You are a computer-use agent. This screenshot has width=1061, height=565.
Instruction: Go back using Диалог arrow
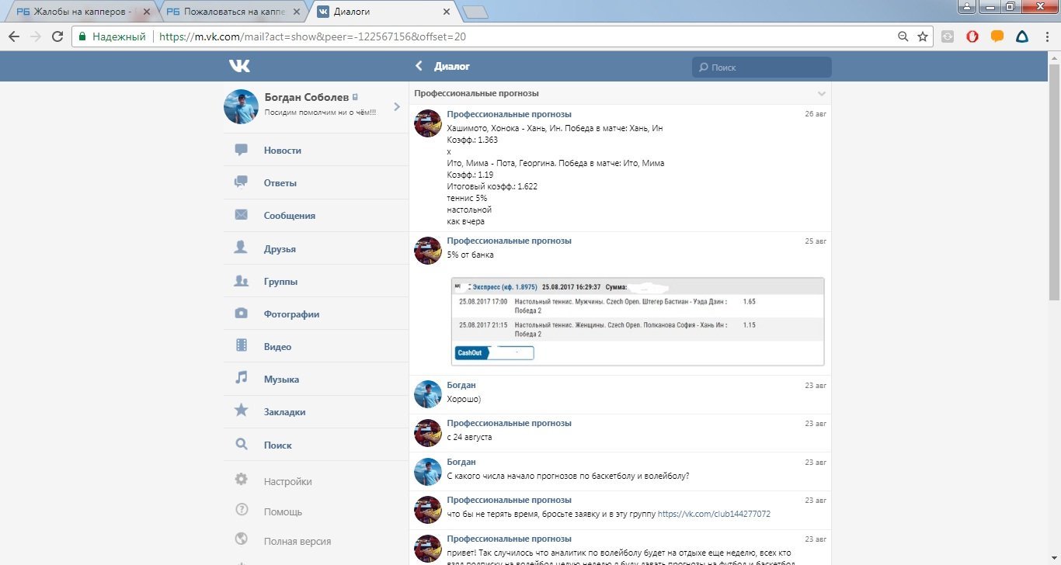tap(419, 67)
